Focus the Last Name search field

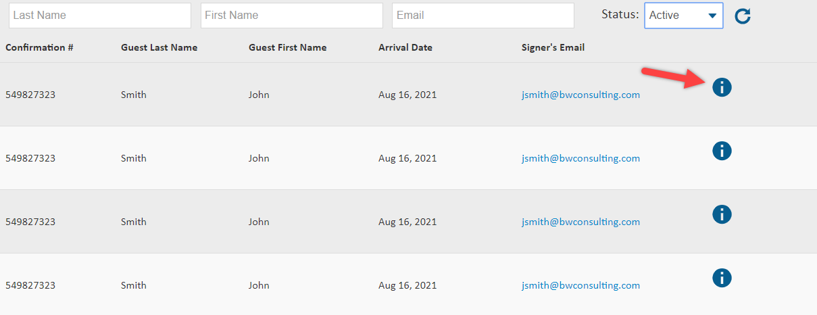pos(100,16)
